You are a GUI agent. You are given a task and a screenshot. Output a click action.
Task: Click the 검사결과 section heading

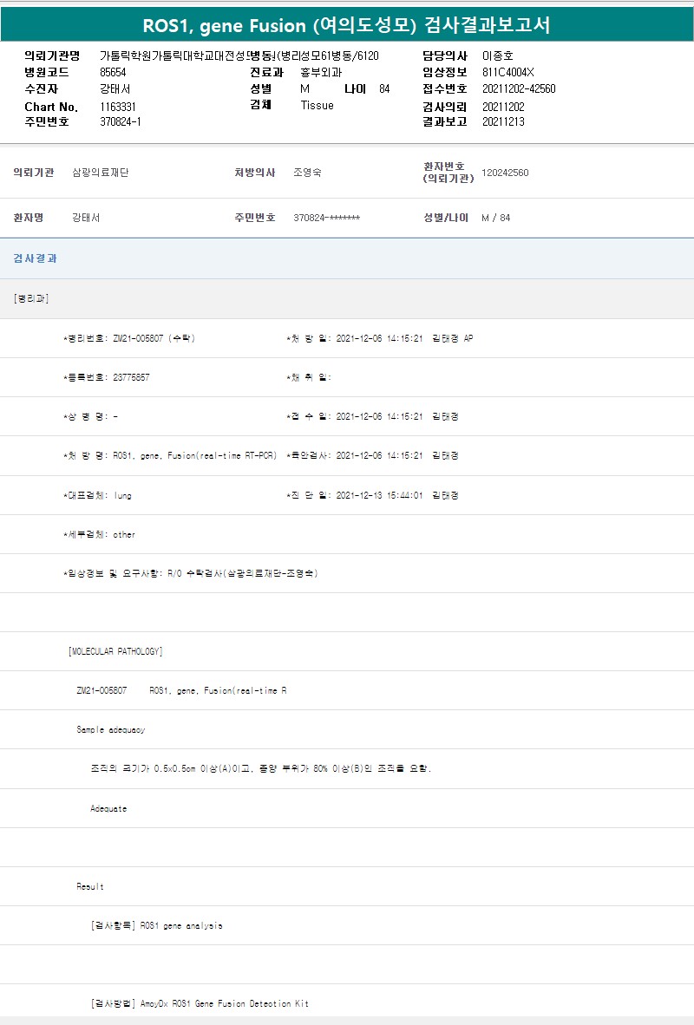pos(36,258)
